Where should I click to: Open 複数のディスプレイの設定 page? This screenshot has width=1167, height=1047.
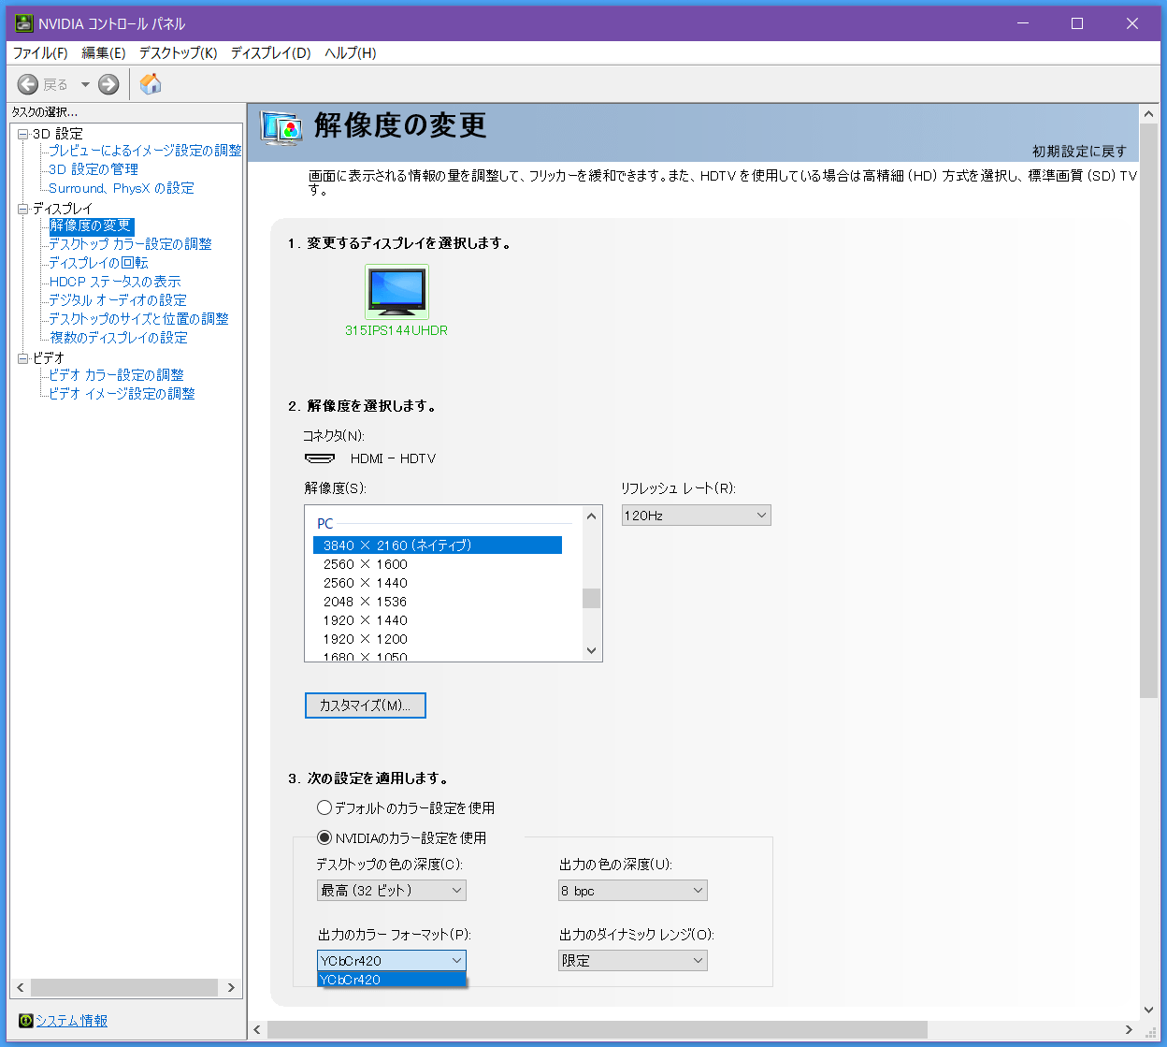pyautogui.click(x=118, y=338)
